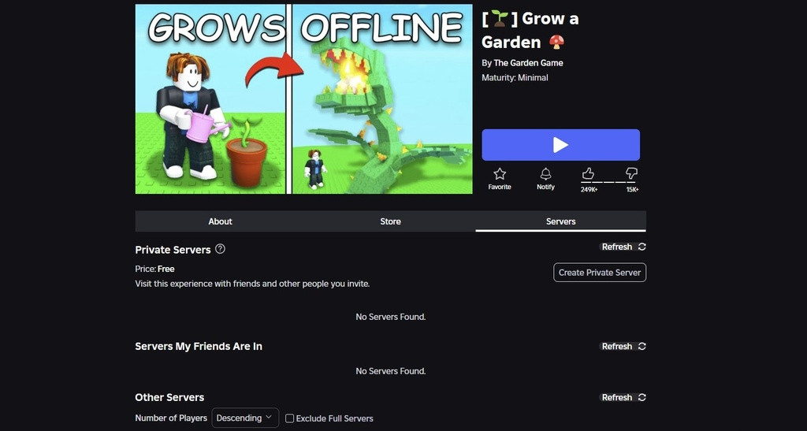Dislike the game with thumbs down icon
The image size is (807, 431).
coord(631,173)
